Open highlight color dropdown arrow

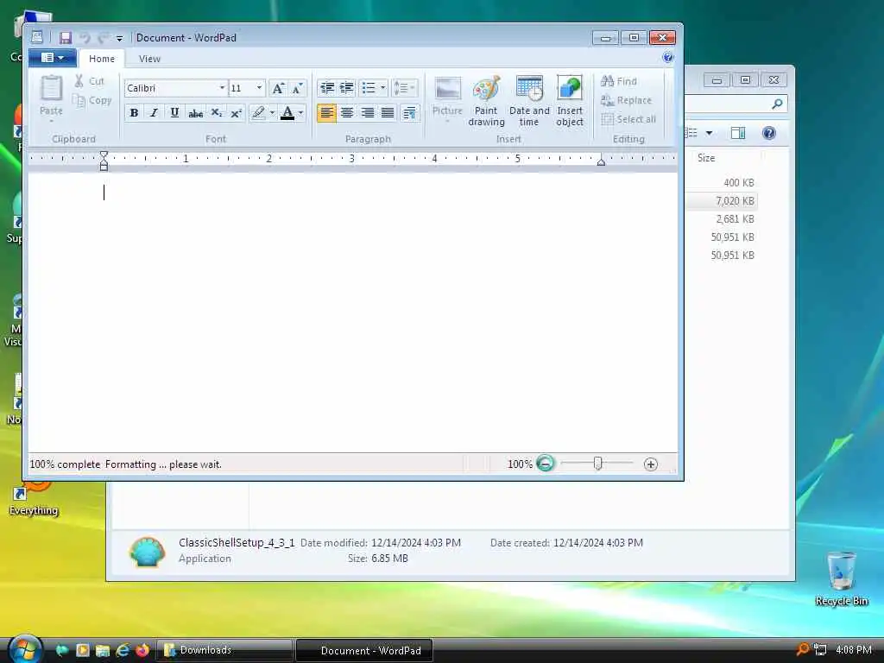pos(272,113)
